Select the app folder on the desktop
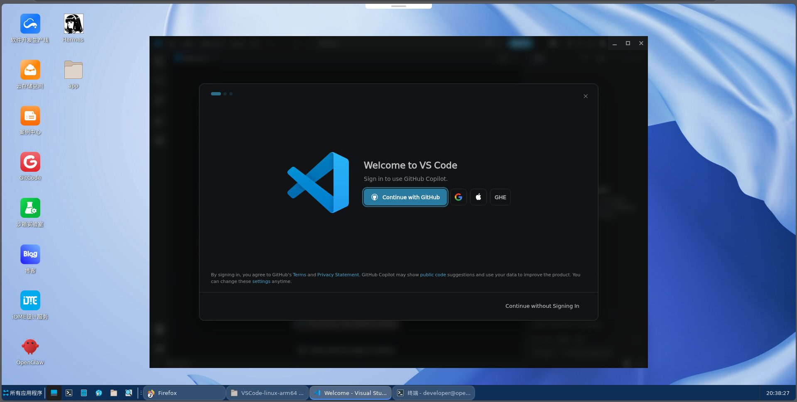This screenshot has width=797, height=402. tap(73, 75)
